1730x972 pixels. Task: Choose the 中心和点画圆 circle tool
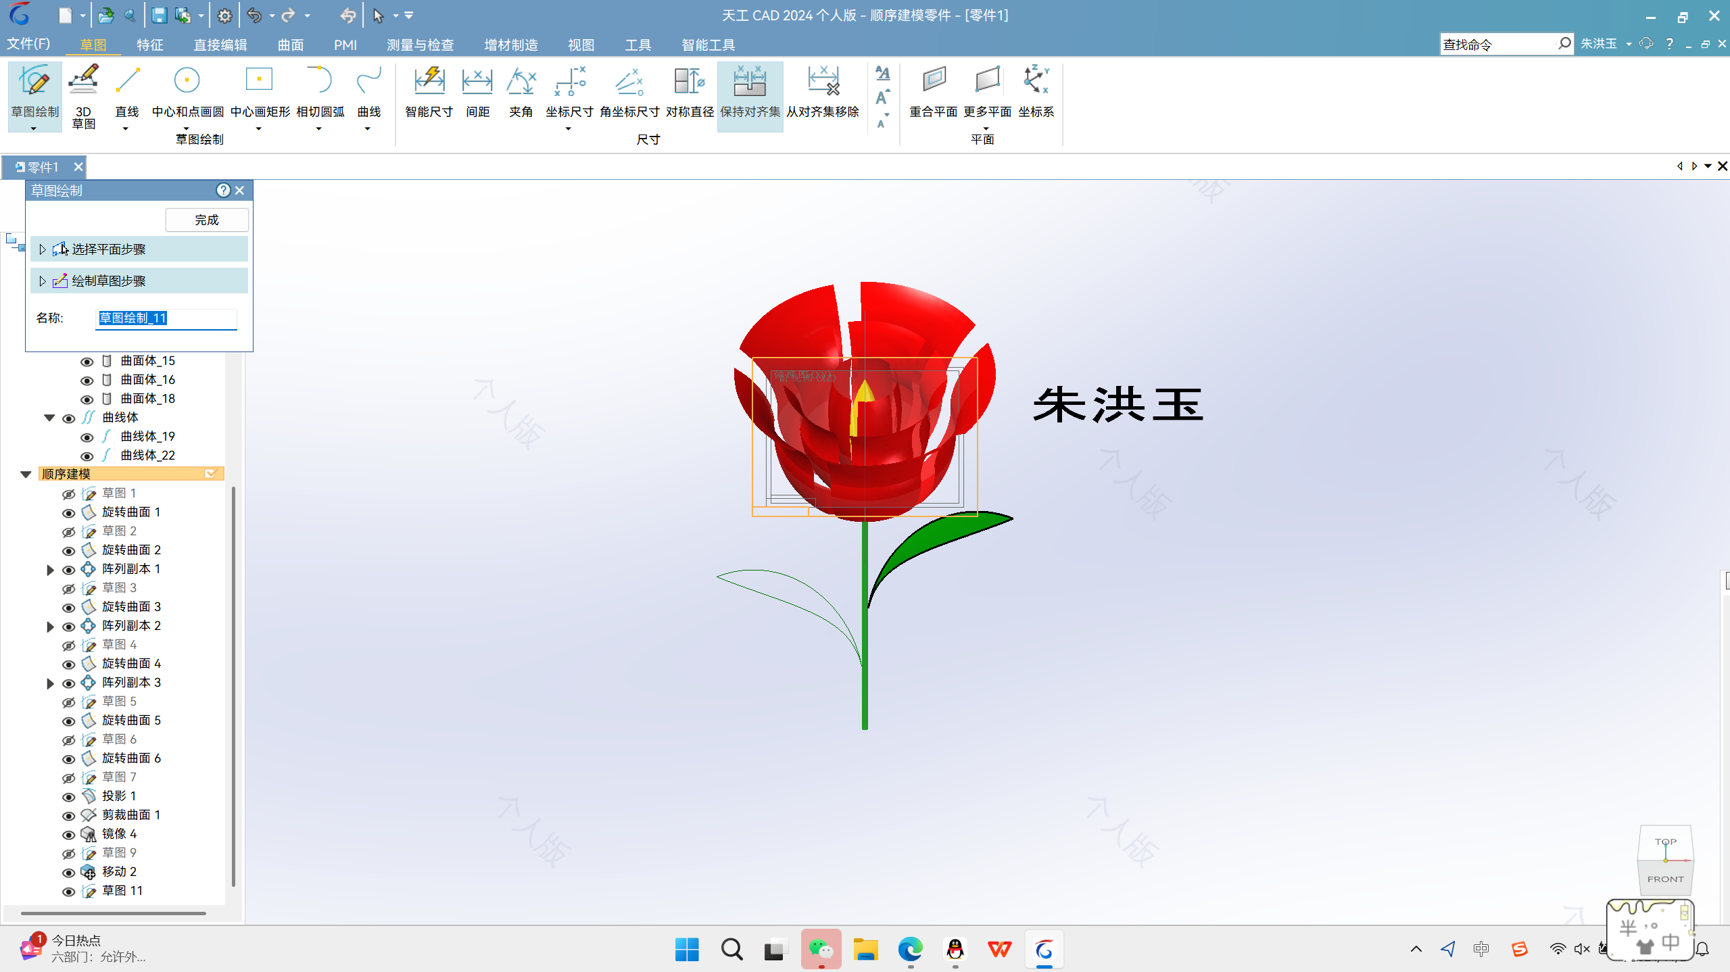[187, 91]
